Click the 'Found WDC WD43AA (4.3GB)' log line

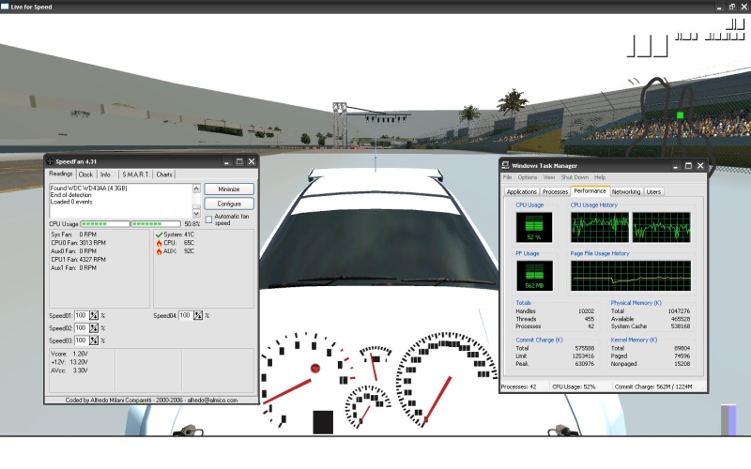click(88, 189)
